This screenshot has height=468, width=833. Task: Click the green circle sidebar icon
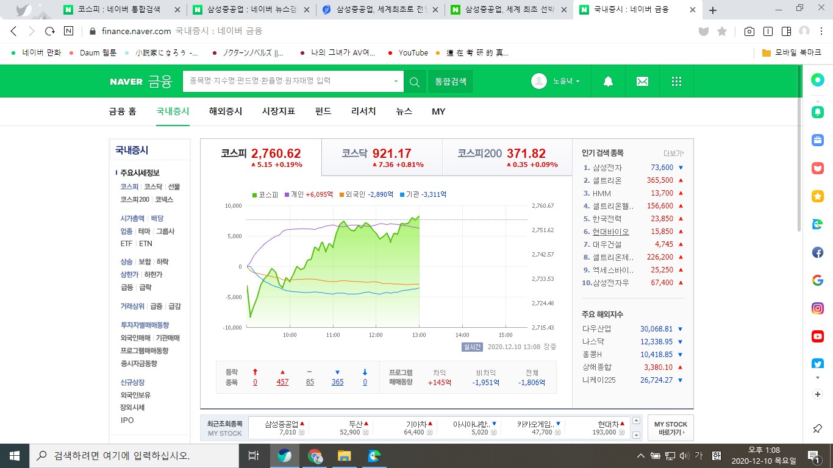tap(818, 80)
